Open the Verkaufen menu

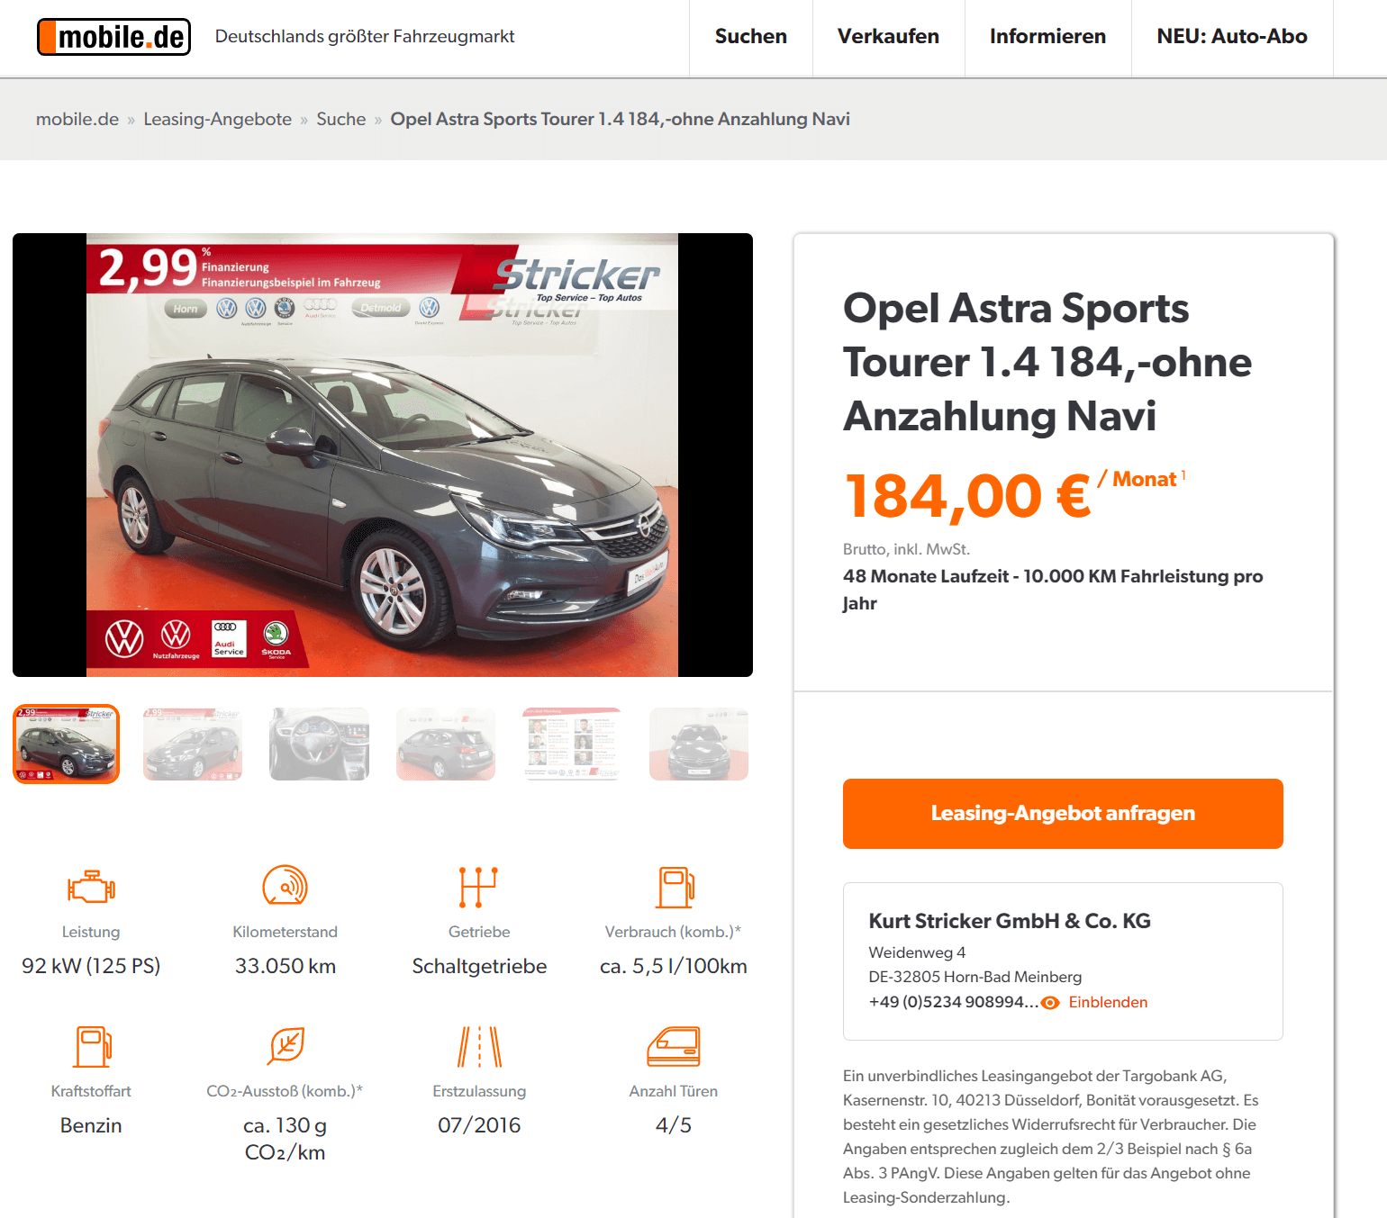pyautogui.click(x=888, y=37)
